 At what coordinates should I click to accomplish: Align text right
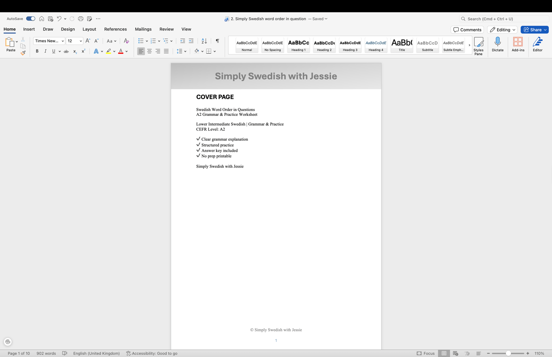tap(158, 51)
